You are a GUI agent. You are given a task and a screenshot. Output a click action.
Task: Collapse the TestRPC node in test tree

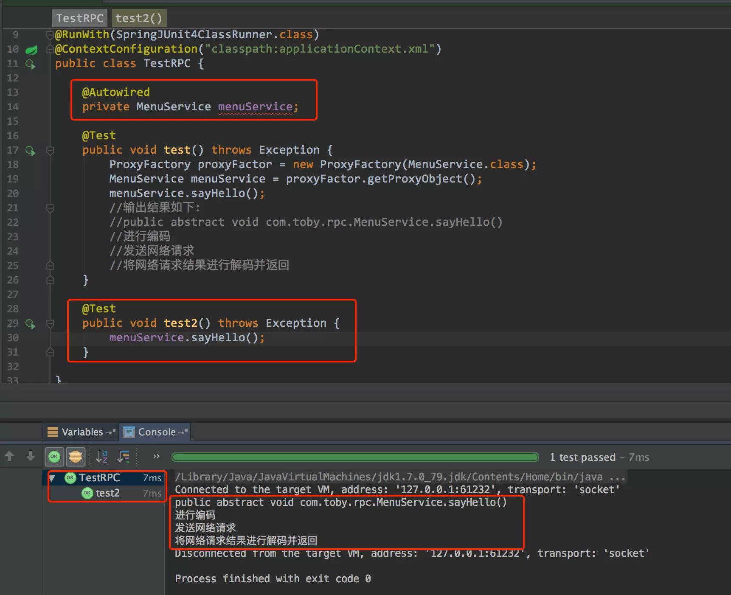pyautogui.click(x=52, y=478)
